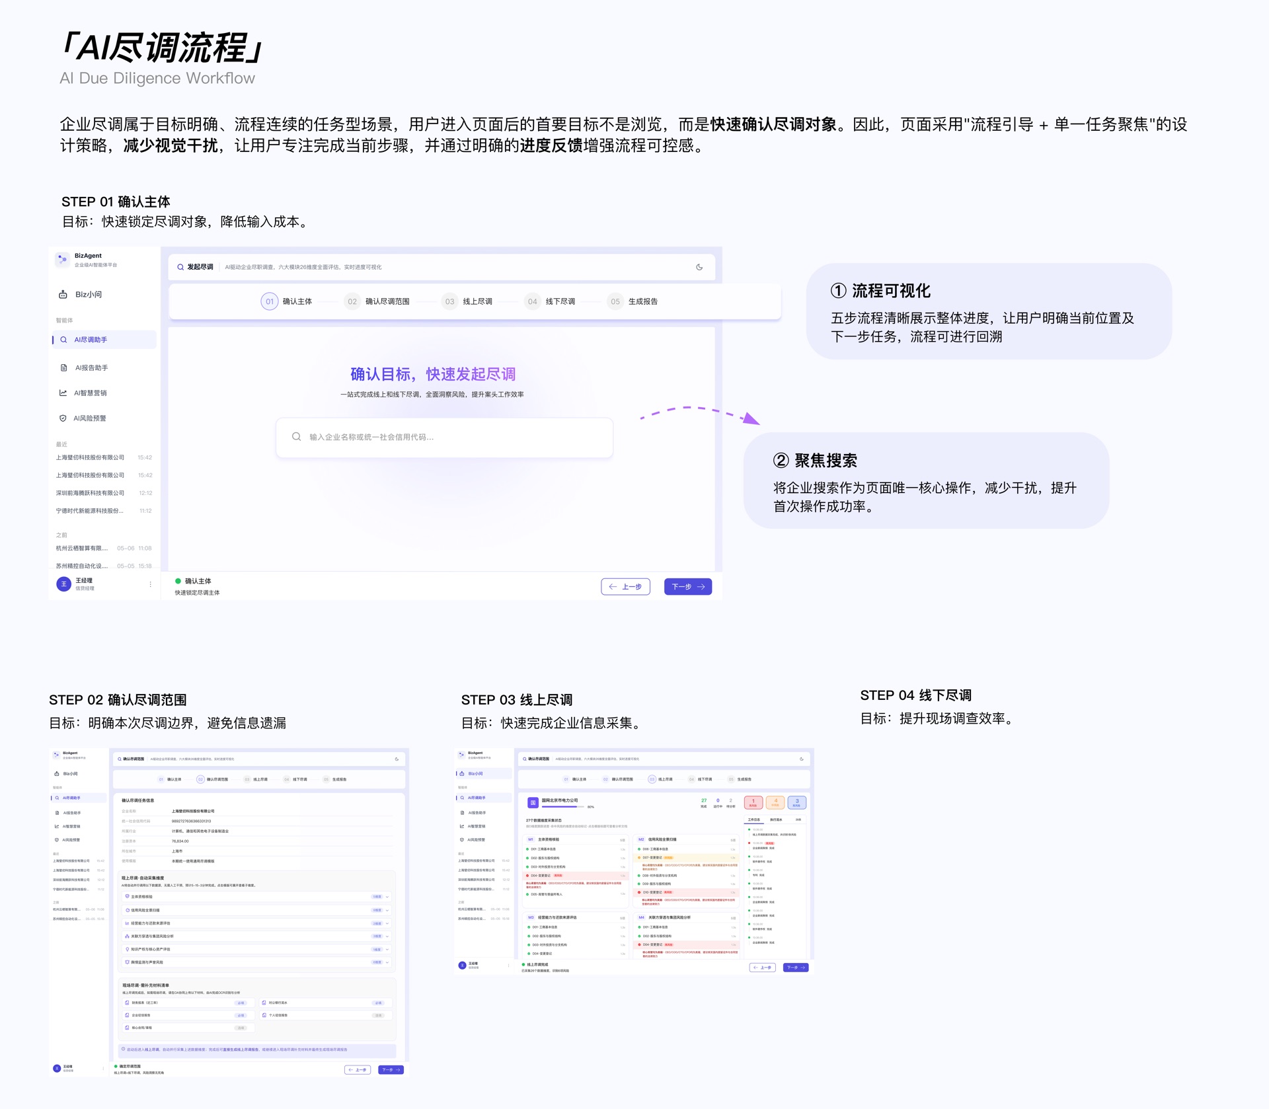Toggle dark mode moon icon in Step 01 header
The image size is (1269, 1109).
(x=699, y=268)
